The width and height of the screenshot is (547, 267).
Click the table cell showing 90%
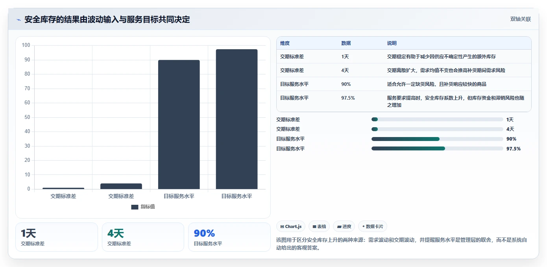tap(346, 84)
